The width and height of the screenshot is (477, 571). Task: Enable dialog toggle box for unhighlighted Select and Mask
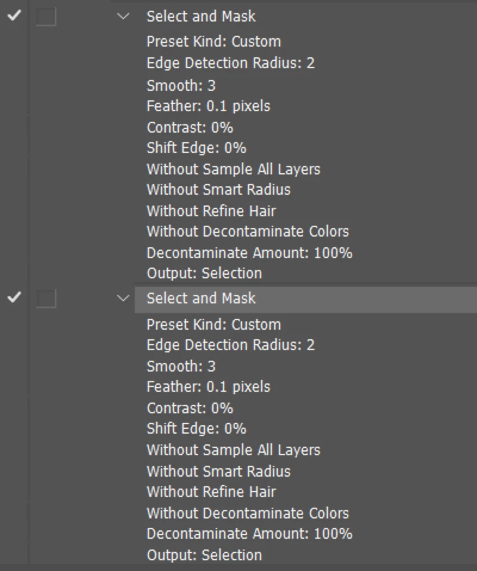(x=46, y=16)
